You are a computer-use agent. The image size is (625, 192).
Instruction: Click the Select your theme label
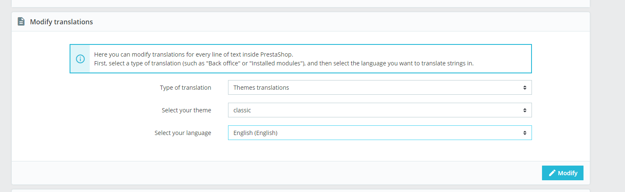(186, 110)
